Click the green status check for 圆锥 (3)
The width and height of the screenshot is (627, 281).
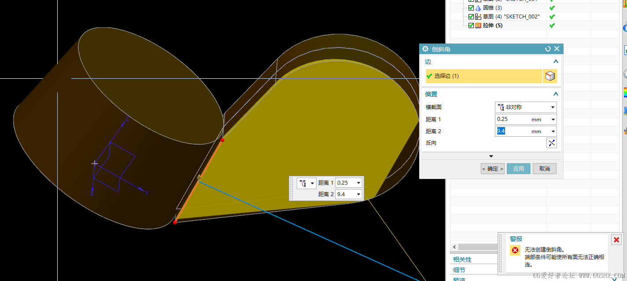tap(552, 8)
